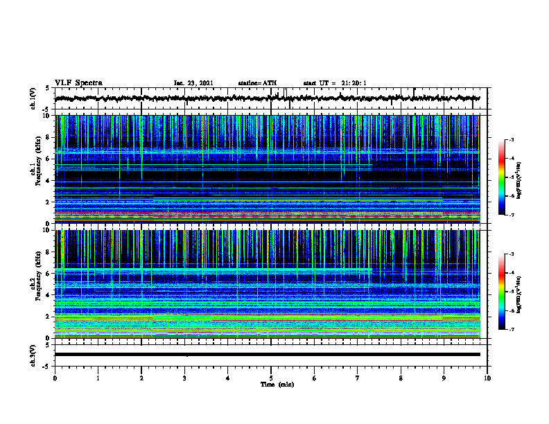
Task: Click the "station=ATH" header label
Action: pos(257,83)
